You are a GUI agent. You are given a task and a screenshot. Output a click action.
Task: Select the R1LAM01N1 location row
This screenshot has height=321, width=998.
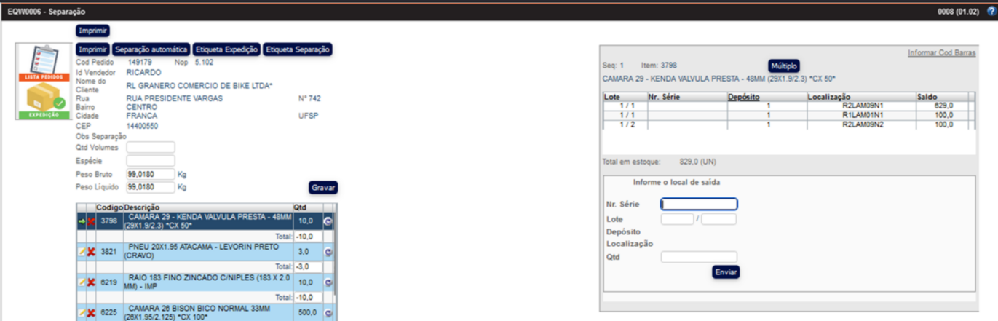point(862,115)
